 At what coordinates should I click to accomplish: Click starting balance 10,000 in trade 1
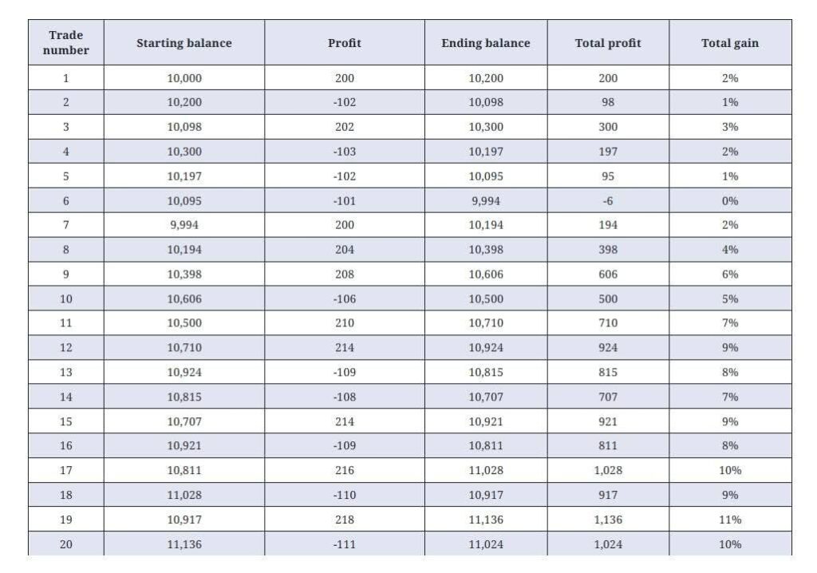[x=184, y=78]
